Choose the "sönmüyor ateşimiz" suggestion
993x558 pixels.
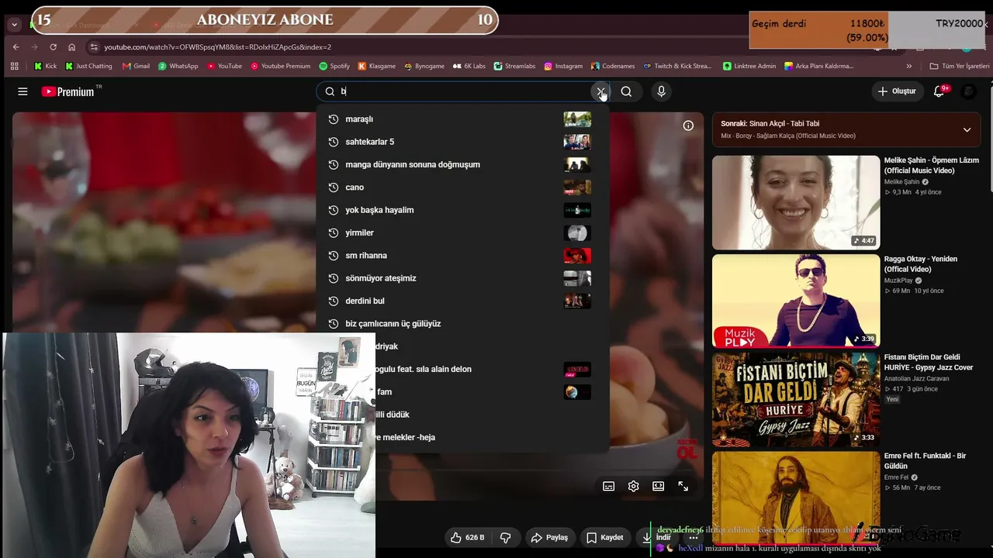(x=462, y=278)
